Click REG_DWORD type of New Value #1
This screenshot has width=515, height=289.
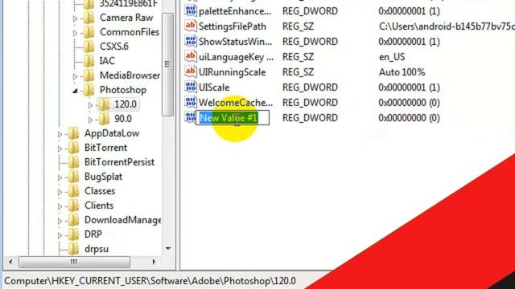tap(310, 118)
